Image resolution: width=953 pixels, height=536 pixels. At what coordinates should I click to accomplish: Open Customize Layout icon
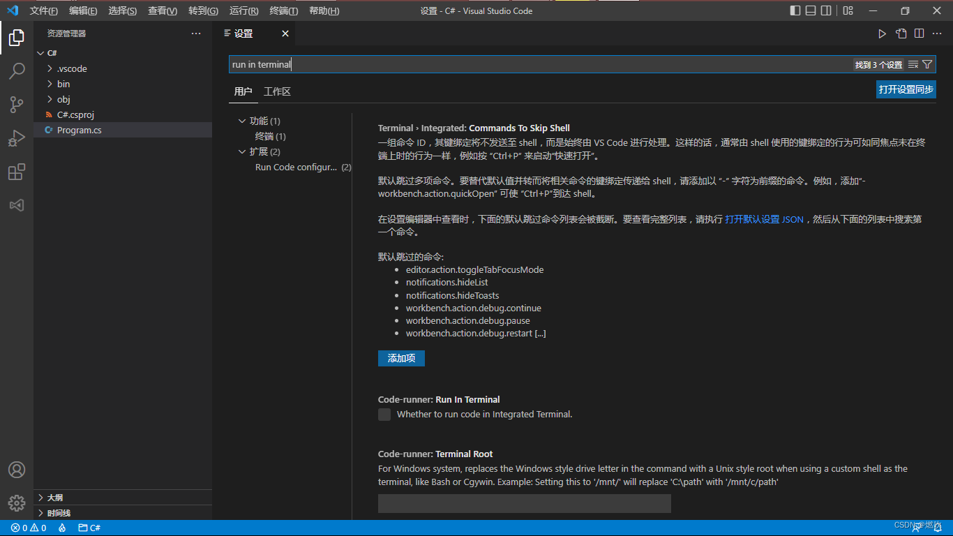click(x=848, y=10)
